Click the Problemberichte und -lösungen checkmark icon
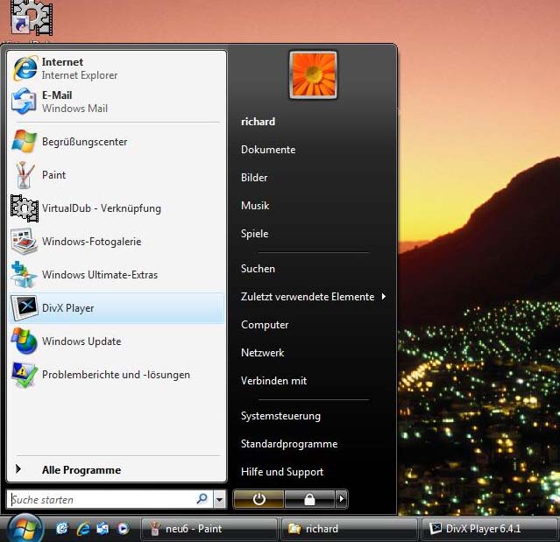Viewport: 560px width, 542px height. [25, 374]
